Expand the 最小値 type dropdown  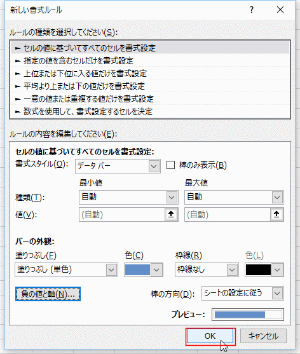tap(128, 197)
